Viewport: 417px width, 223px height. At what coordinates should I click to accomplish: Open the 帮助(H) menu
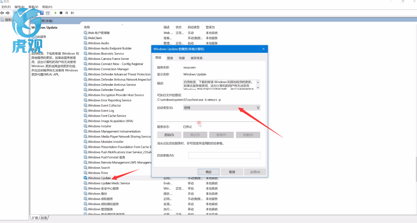coord(47,7)
